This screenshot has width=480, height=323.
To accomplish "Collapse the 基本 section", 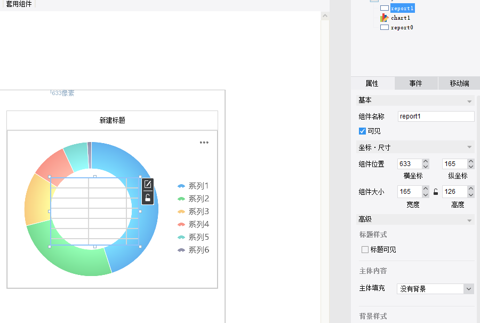I will coord(469,101).
